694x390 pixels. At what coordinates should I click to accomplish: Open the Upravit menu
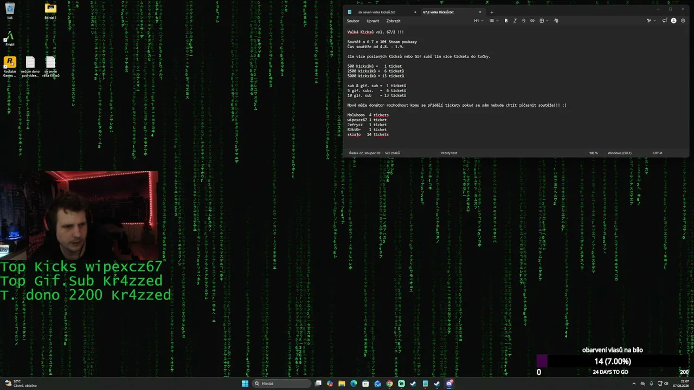pos(372,21)
